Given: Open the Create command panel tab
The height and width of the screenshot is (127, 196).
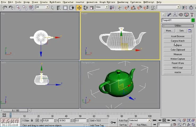Looking at the screenshot, I should (164, 15).
